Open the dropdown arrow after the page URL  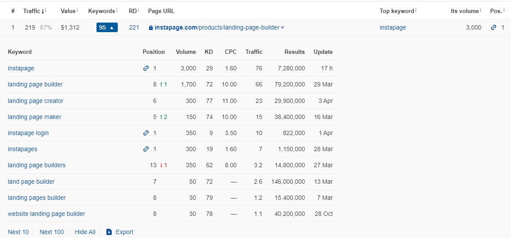tap(282, 28)
